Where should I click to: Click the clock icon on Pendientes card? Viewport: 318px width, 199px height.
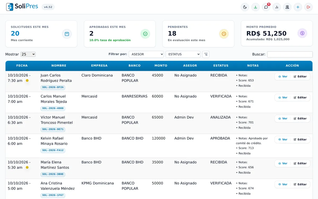point(224,34)
